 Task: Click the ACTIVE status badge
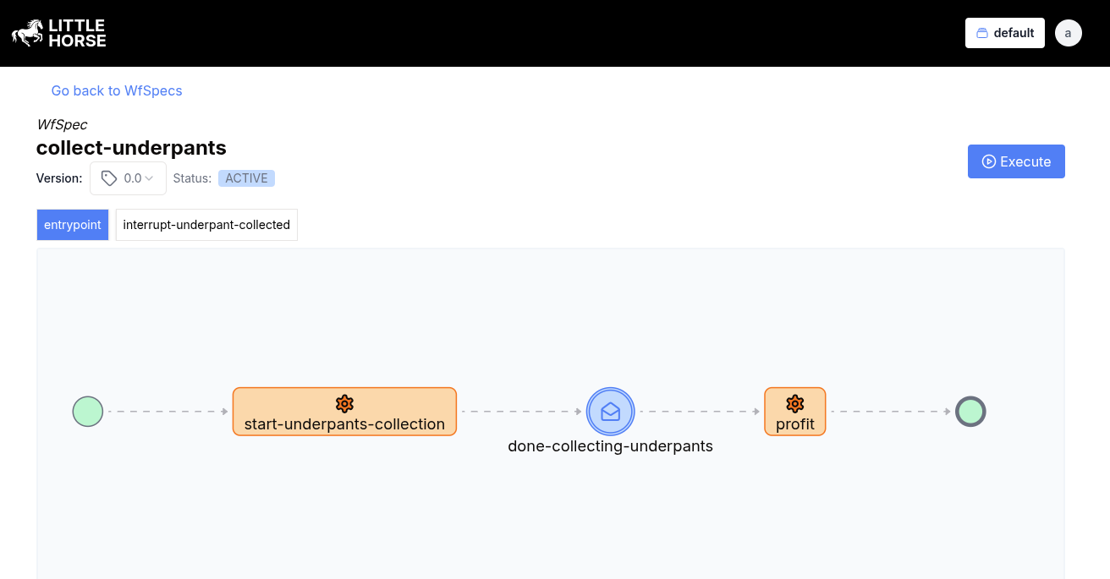[246, 178]
